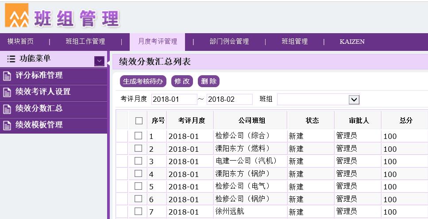Switch to the 班组工作管理 tab

click(x=85, y=42)
